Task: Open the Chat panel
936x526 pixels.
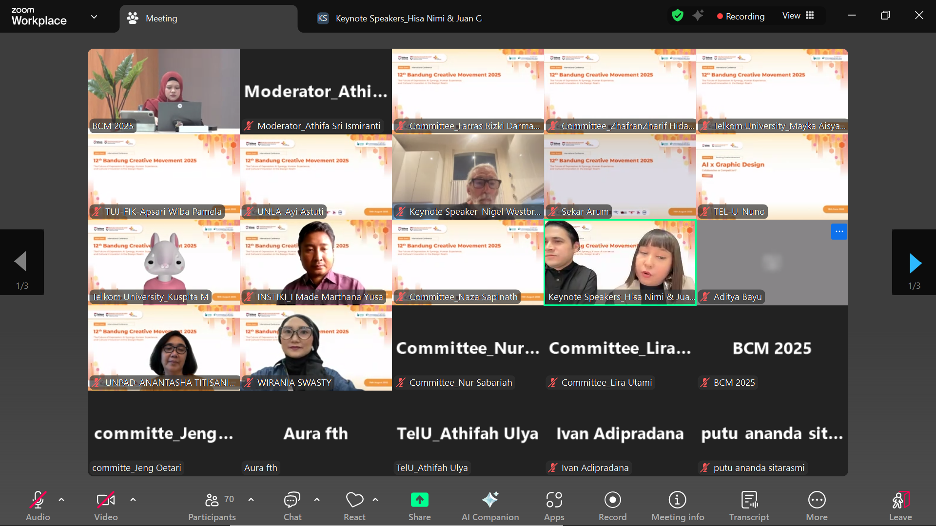Action: [x=292, y=504]
